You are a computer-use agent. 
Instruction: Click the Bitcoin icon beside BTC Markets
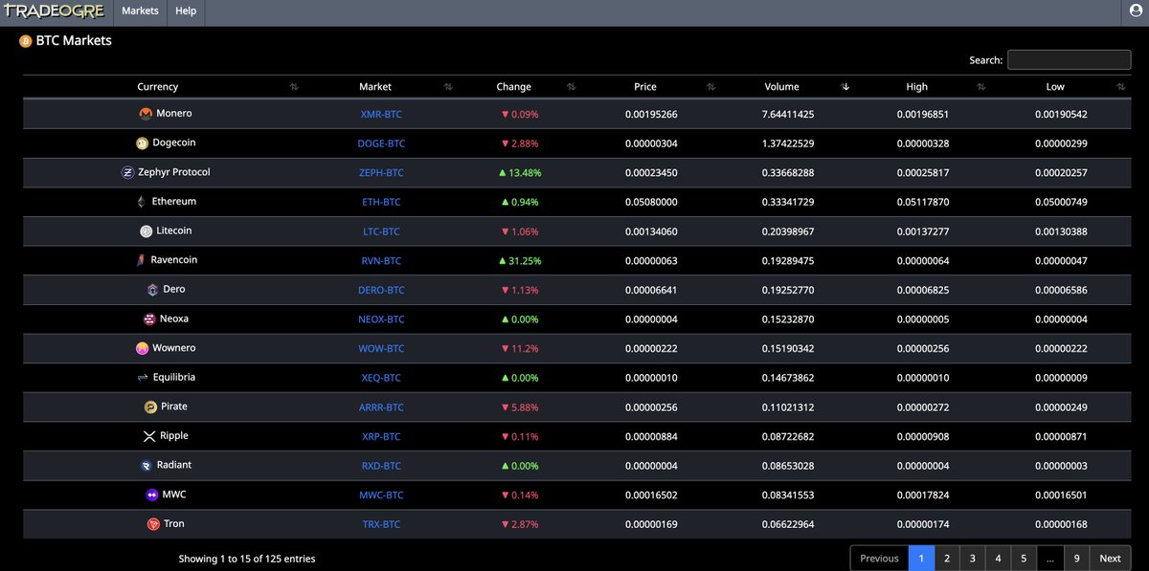pos(26,41)
